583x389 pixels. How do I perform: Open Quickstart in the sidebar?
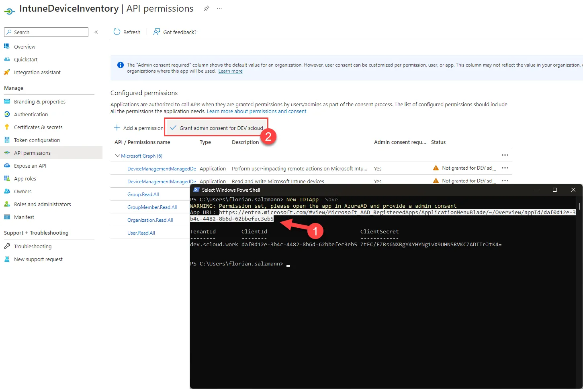click(x=26, y=59)
